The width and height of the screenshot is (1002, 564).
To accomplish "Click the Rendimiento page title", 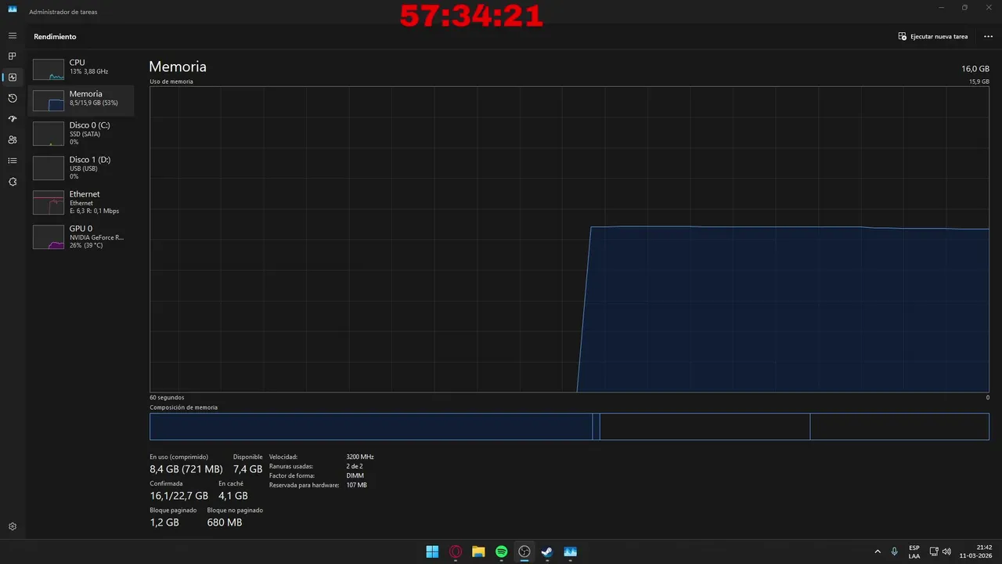I will pyautogui.click(x=55, y=37).
